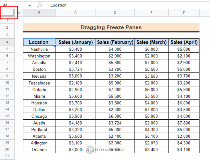This screenshot has height=160, width=210.
Task: Click Ontario's February value $7,000
Action: pos(115,90)
